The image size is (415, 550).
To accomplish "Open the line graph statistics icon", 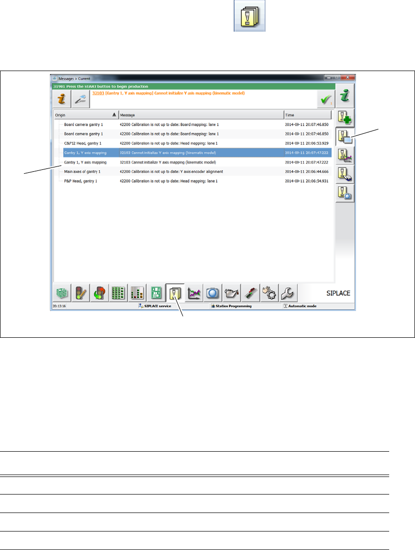I will pos(194,293).
